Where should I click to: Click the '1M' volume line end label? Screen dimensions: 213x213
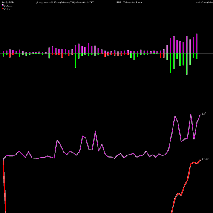[x=204, y=114]
